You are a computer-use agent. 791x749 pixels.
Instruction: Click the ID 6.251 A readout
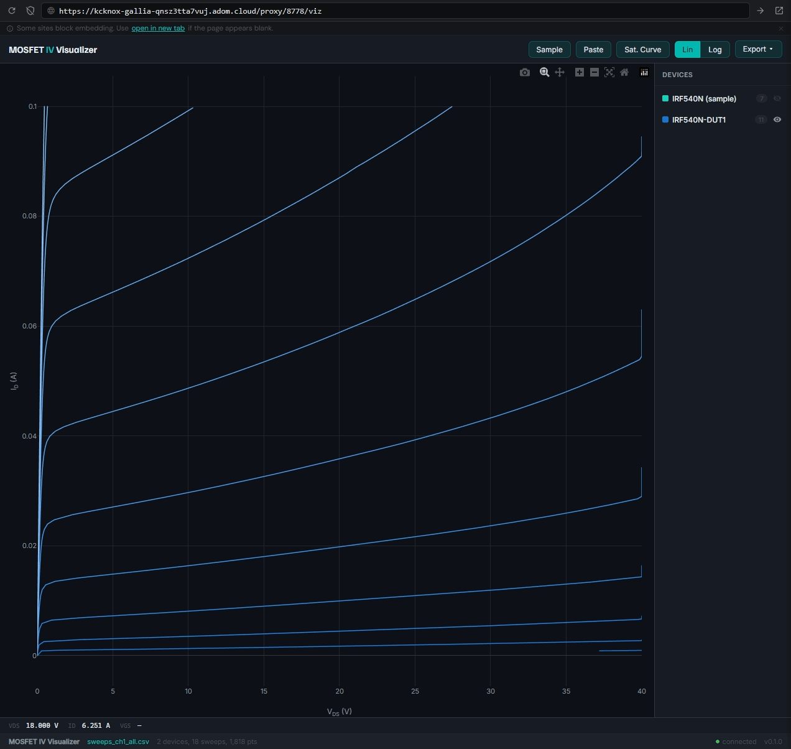coord(89,725)
